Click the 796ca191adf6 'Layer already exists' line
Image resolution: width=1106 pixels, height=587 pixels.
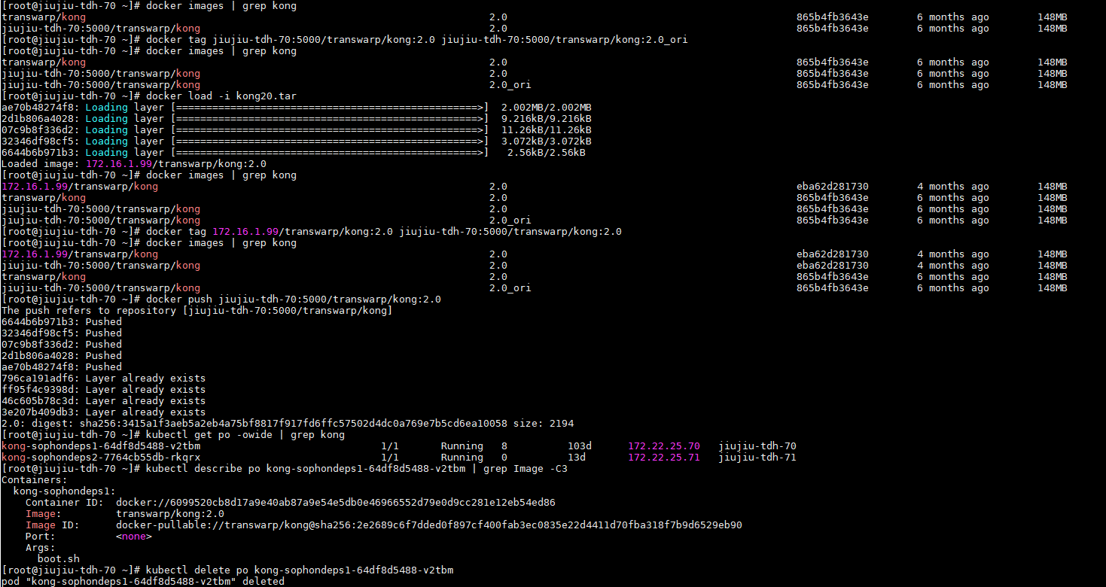point(103,379)
